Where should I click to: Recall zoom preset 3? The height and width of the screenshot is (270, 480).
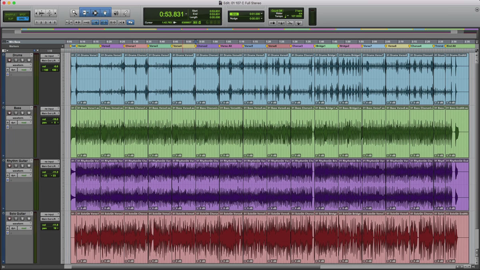pos(45,22)
